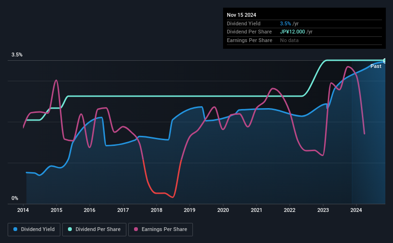Toggle the Dividend Yield legend series
The width and height of the screenshot is (393, 243).
click(34, 230)
